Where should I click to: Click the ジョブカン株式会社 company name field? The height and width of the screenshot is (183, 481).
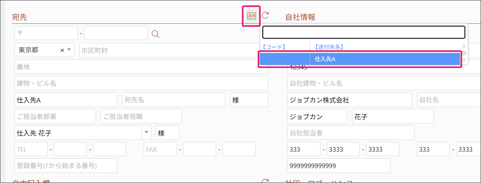tap(349, 100)
